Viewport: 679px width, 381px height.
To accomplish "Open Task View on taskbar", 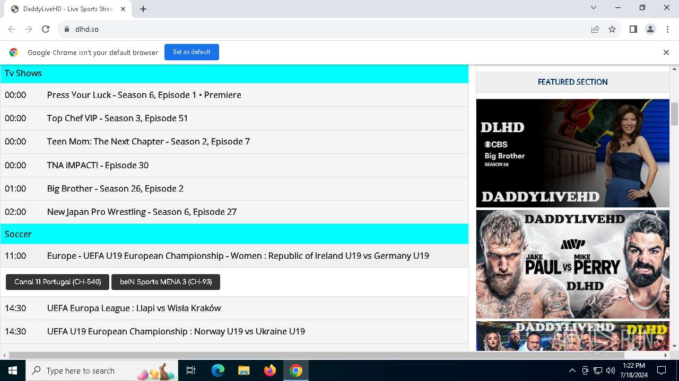I will pyautogui.click(x=191, y=370).
